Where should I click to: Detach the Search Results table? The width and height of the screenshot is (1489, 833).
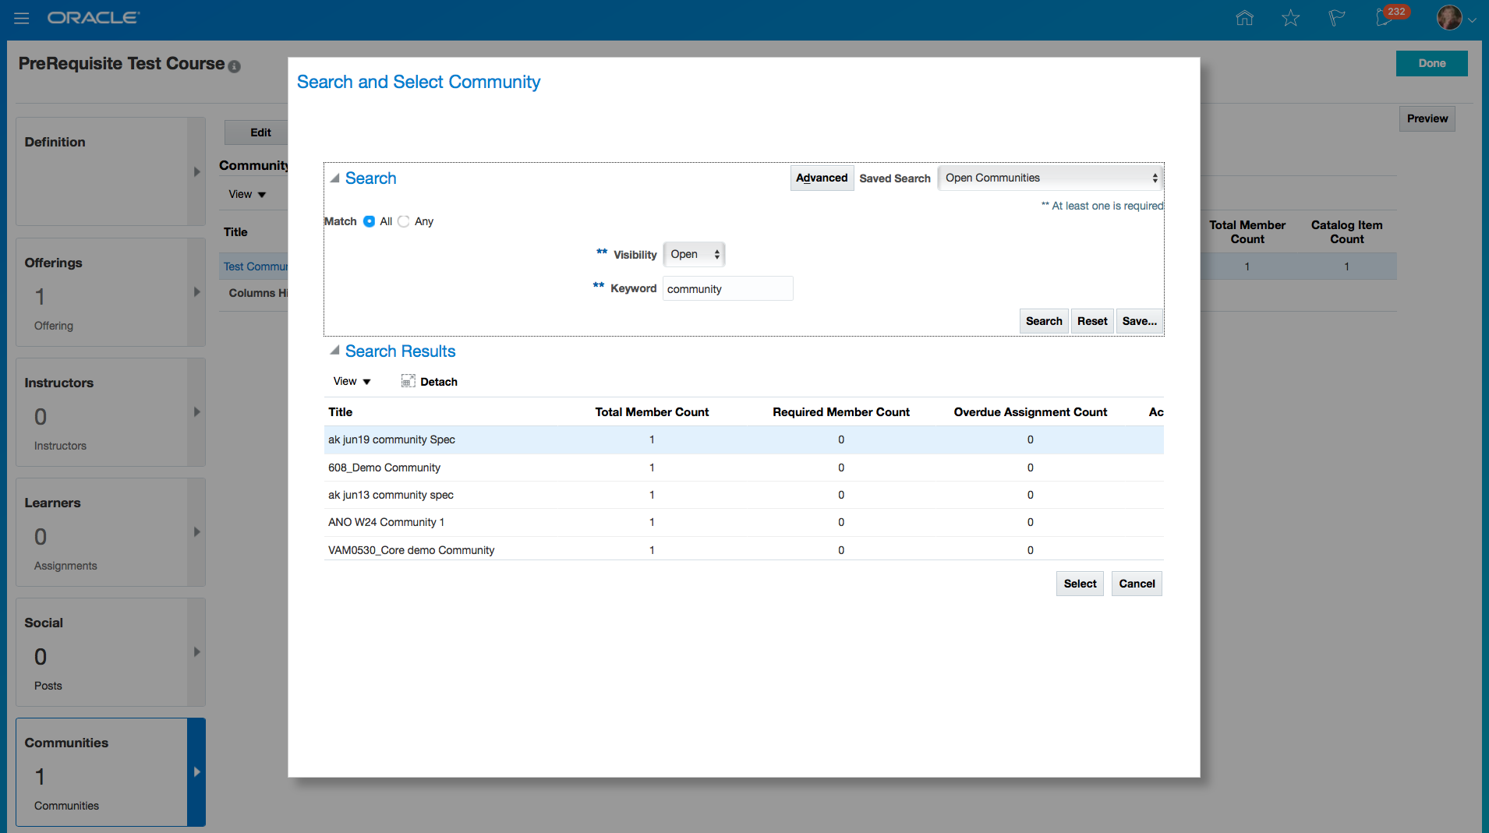coord(429,381)
